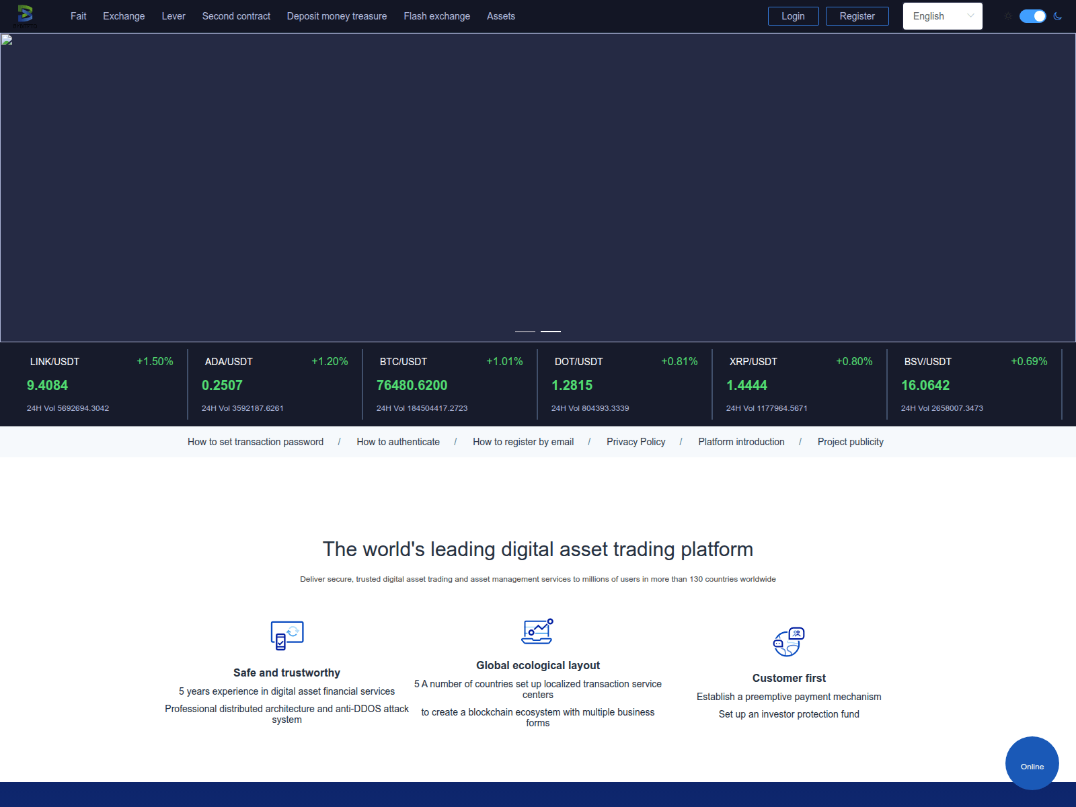Open the Fait menu item

pyautogui.click(x=79, y=16)
